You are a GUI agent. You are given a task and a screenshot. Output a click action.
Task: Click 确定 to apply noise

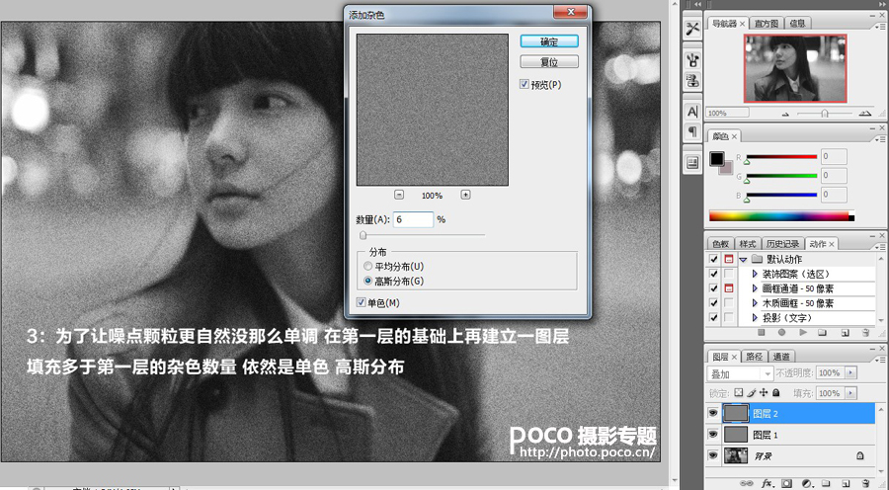pyautogui.click(x=549, y=41)
